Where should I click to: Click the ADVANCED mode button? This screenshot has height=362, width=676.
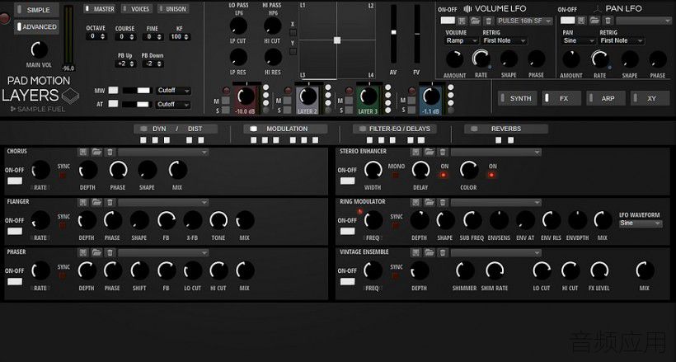coord(36,26)
